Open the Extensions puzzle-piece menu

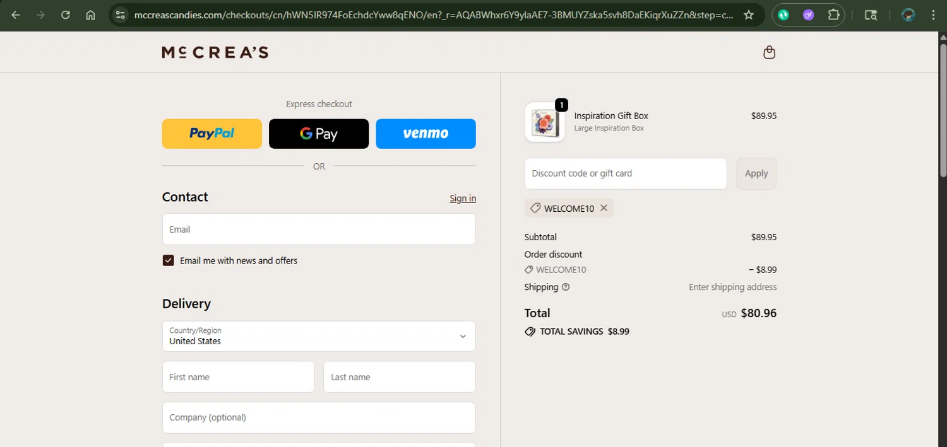click(834, 15)
